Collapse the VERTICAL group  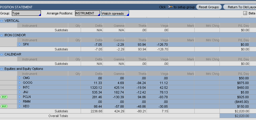point(2,21)
